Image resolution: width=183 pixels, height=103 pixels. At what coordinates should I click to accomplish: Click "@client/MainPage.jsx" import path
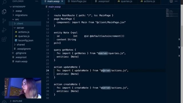click(x=110, y=22)
